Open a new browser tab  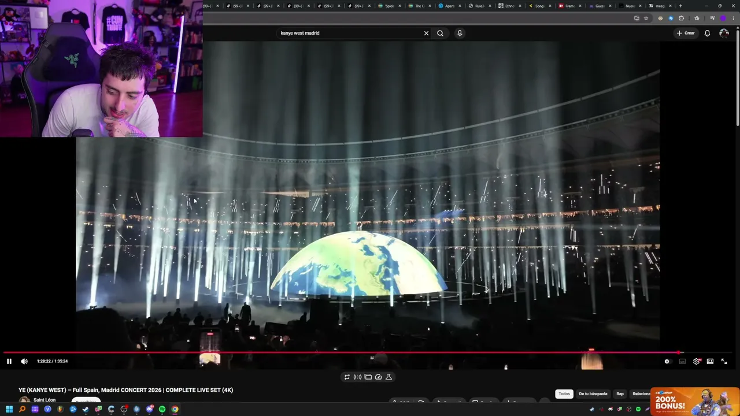coord(680,6)
